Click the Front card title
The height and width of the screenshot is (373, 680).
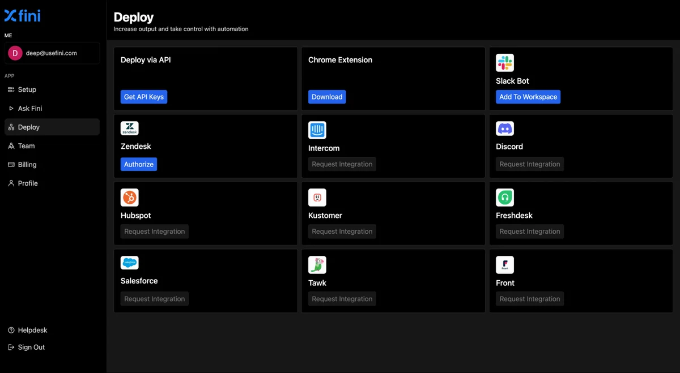(505, 283)
